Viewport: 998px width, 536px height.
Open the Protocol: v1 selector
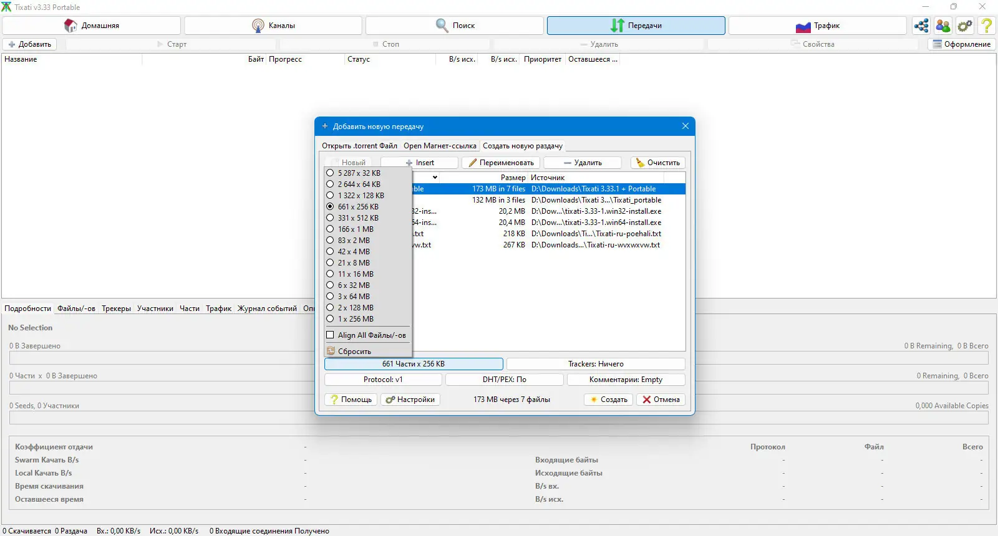[383, 380]
